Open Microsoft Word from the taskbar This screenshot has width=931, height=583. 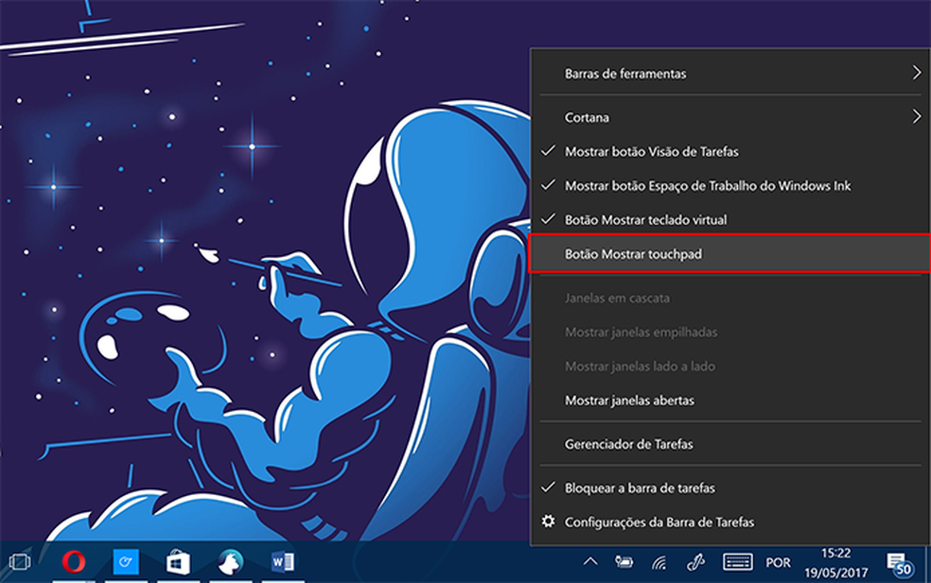tap(283, 561)
